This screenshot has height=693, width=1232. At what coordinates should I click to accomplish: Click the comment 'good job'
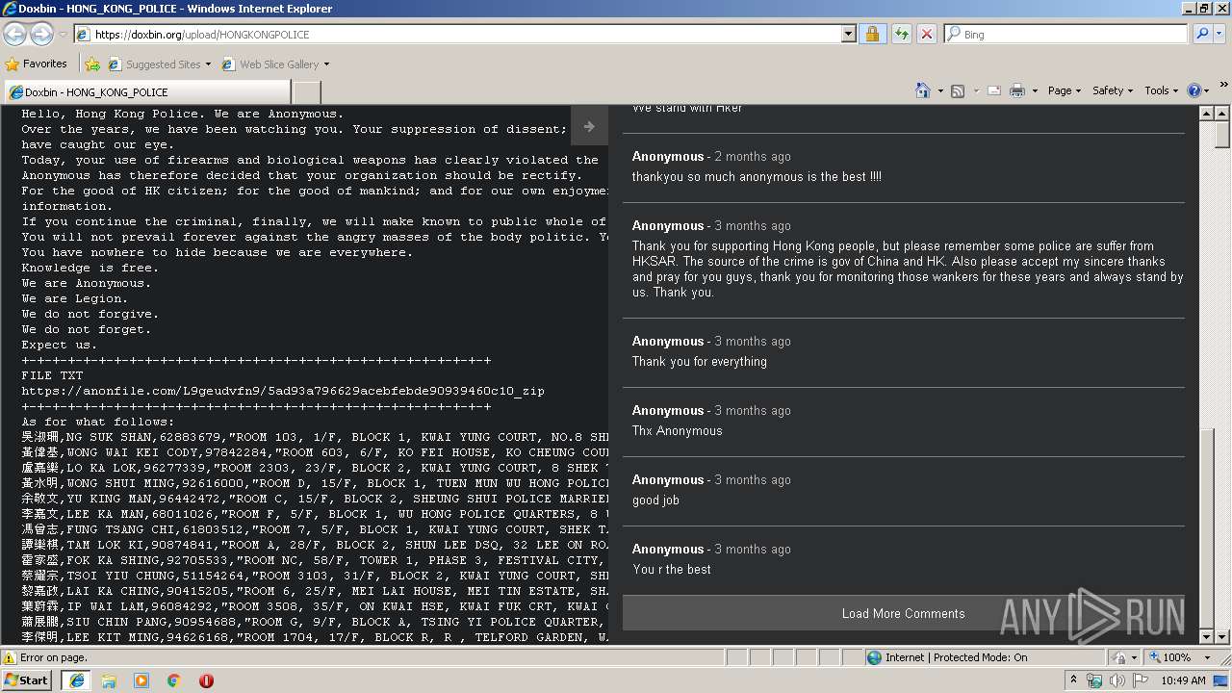(655, 500)
